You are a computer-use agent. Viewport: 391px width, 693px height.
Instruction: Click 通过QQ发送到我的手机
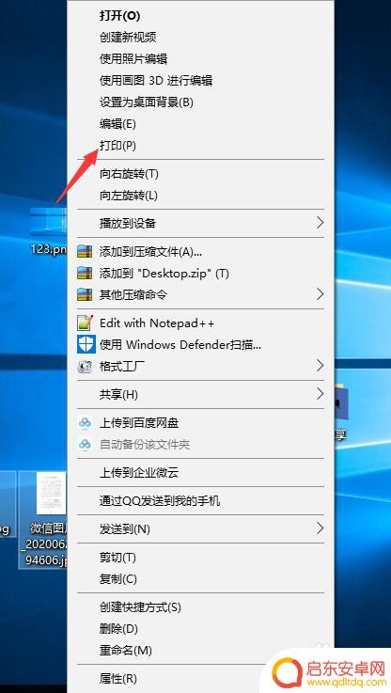pyautogui.click(x=160, y=501)
